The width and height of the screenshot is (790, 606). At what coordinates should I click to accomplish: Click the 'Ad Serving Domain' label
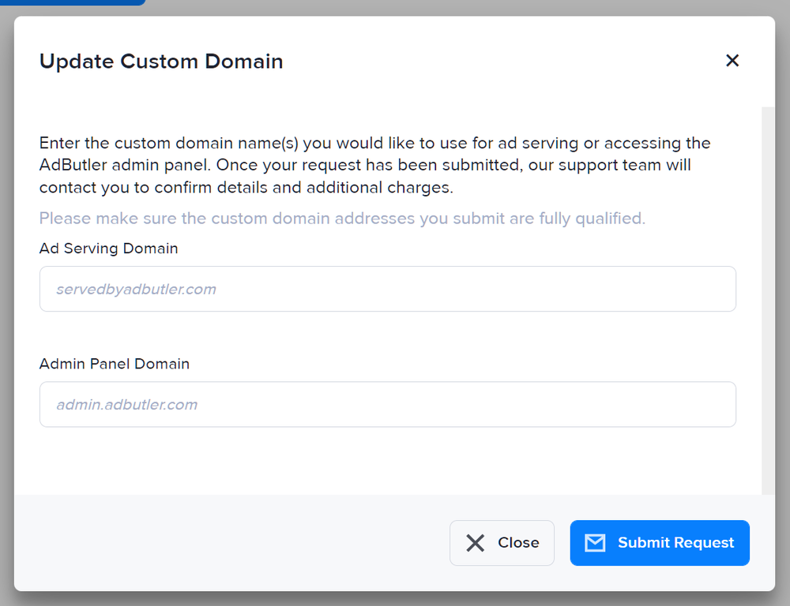point(109,248)
